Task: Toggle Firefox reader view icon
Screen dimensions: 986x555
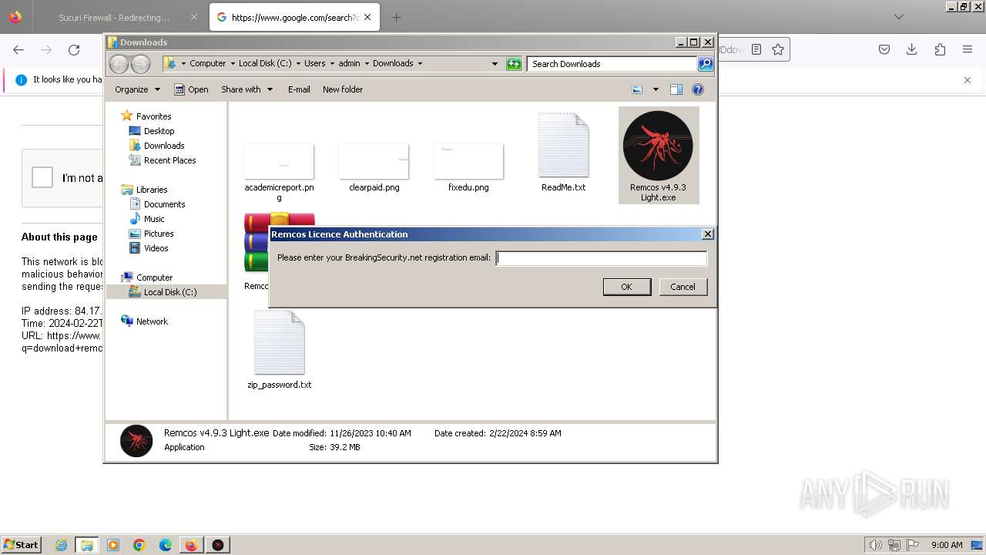Action: pos(756,49)
